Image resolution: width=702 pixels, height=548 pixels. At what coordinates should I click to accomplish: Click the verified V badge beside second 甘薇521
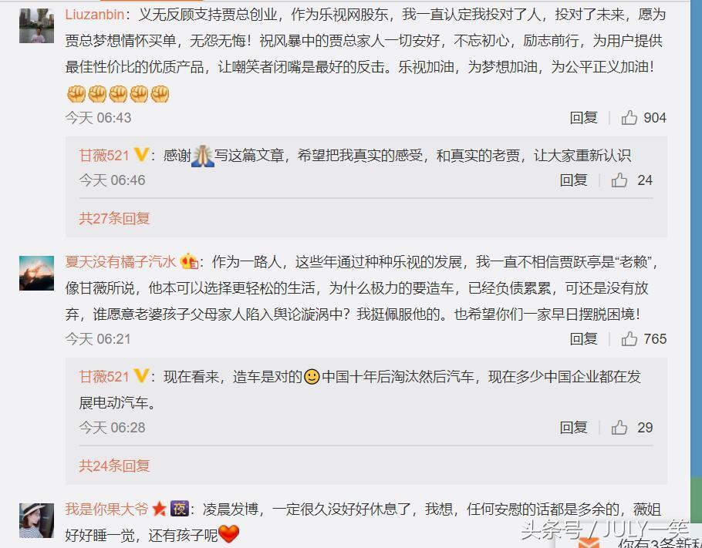141,375
